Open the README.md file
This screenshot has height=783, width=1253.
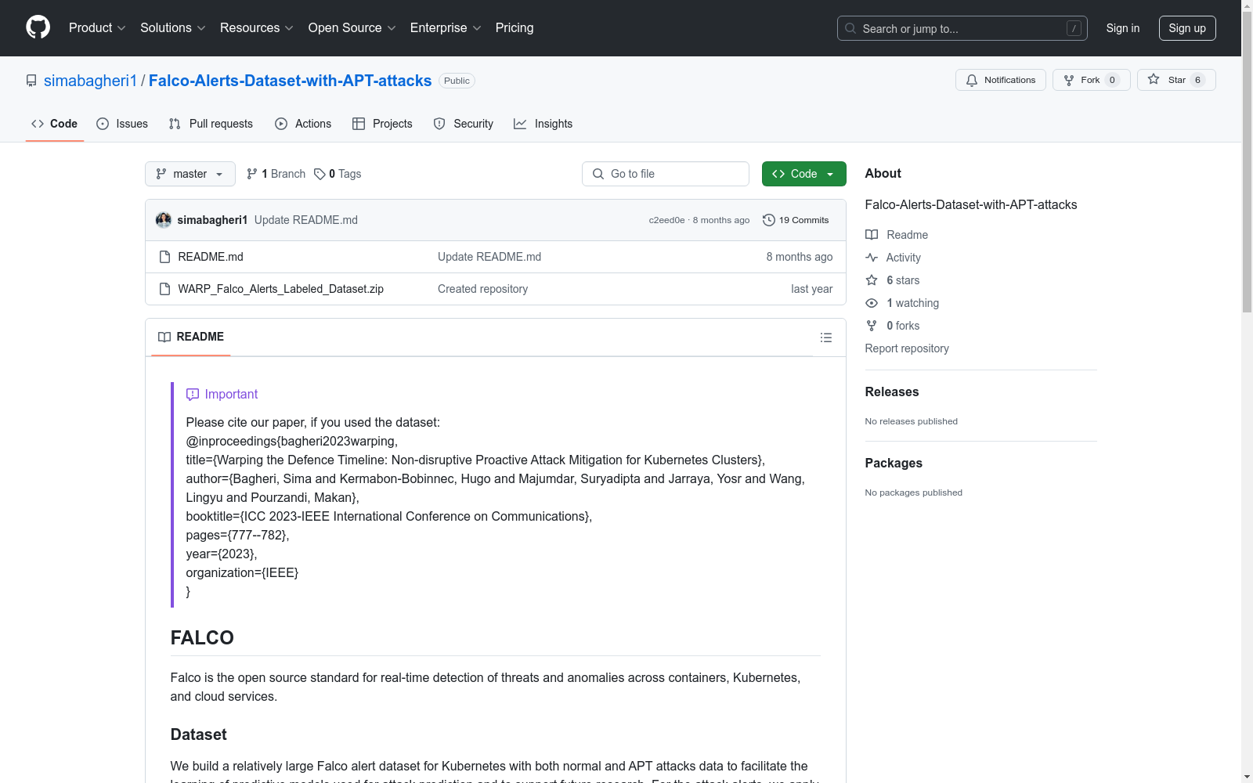pyautogui.click(x=211, y=257)
